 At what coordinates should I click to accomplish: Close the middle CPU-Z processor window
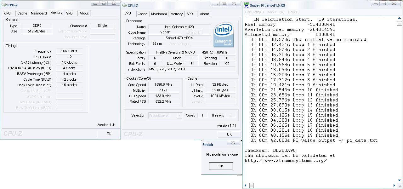234,4
